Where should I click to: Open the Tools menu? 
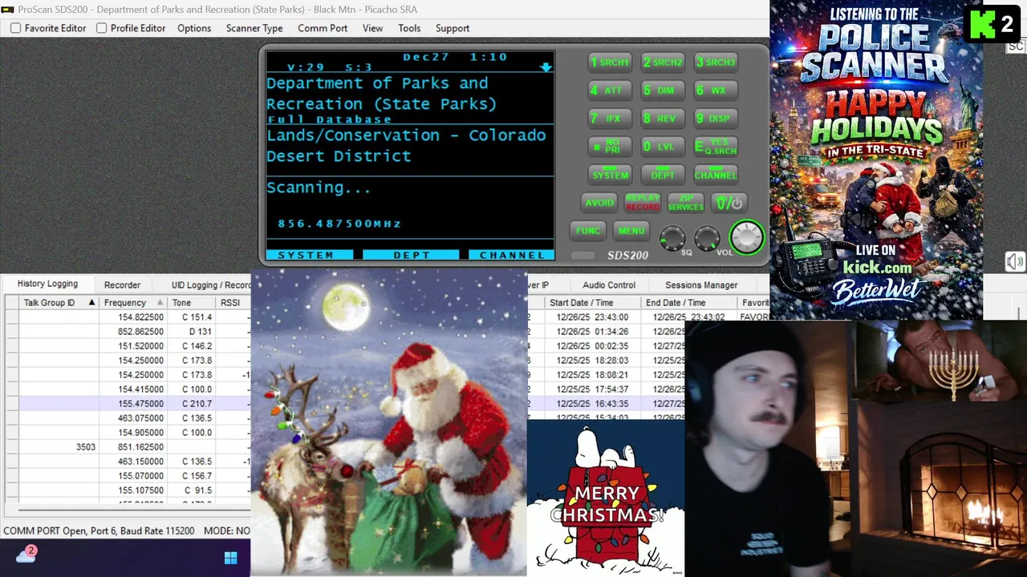tap(409, 28)
